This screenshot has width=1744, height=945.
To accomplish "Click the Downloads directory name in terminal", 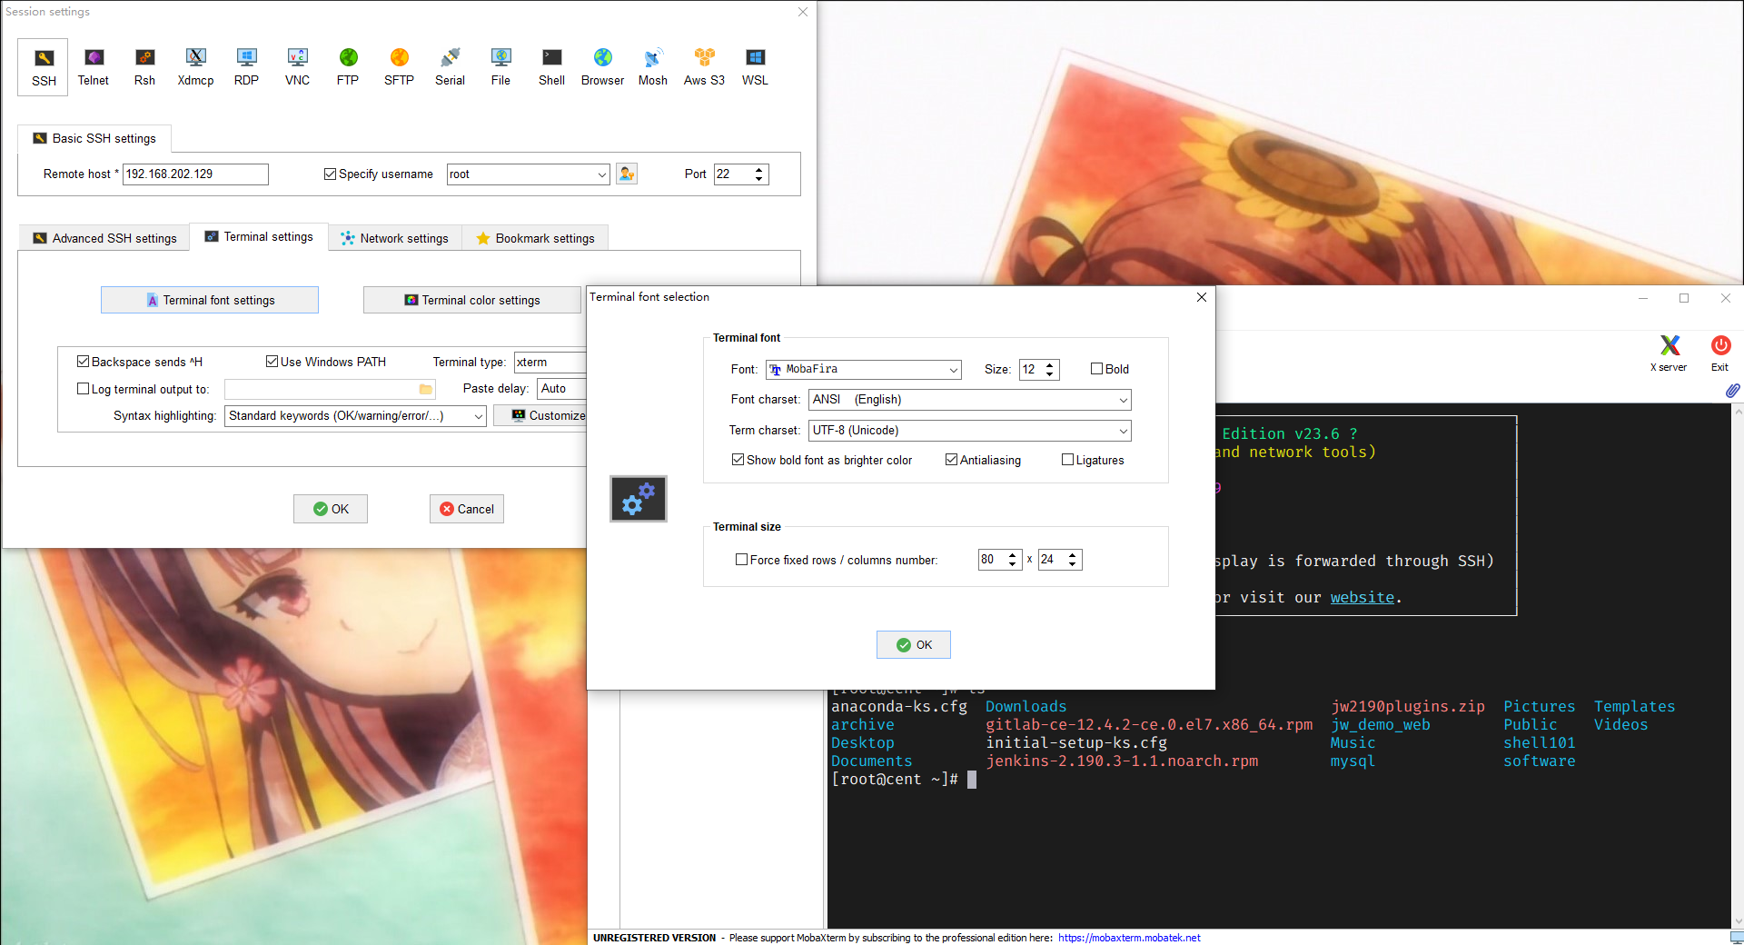I will click(1026, 707).
